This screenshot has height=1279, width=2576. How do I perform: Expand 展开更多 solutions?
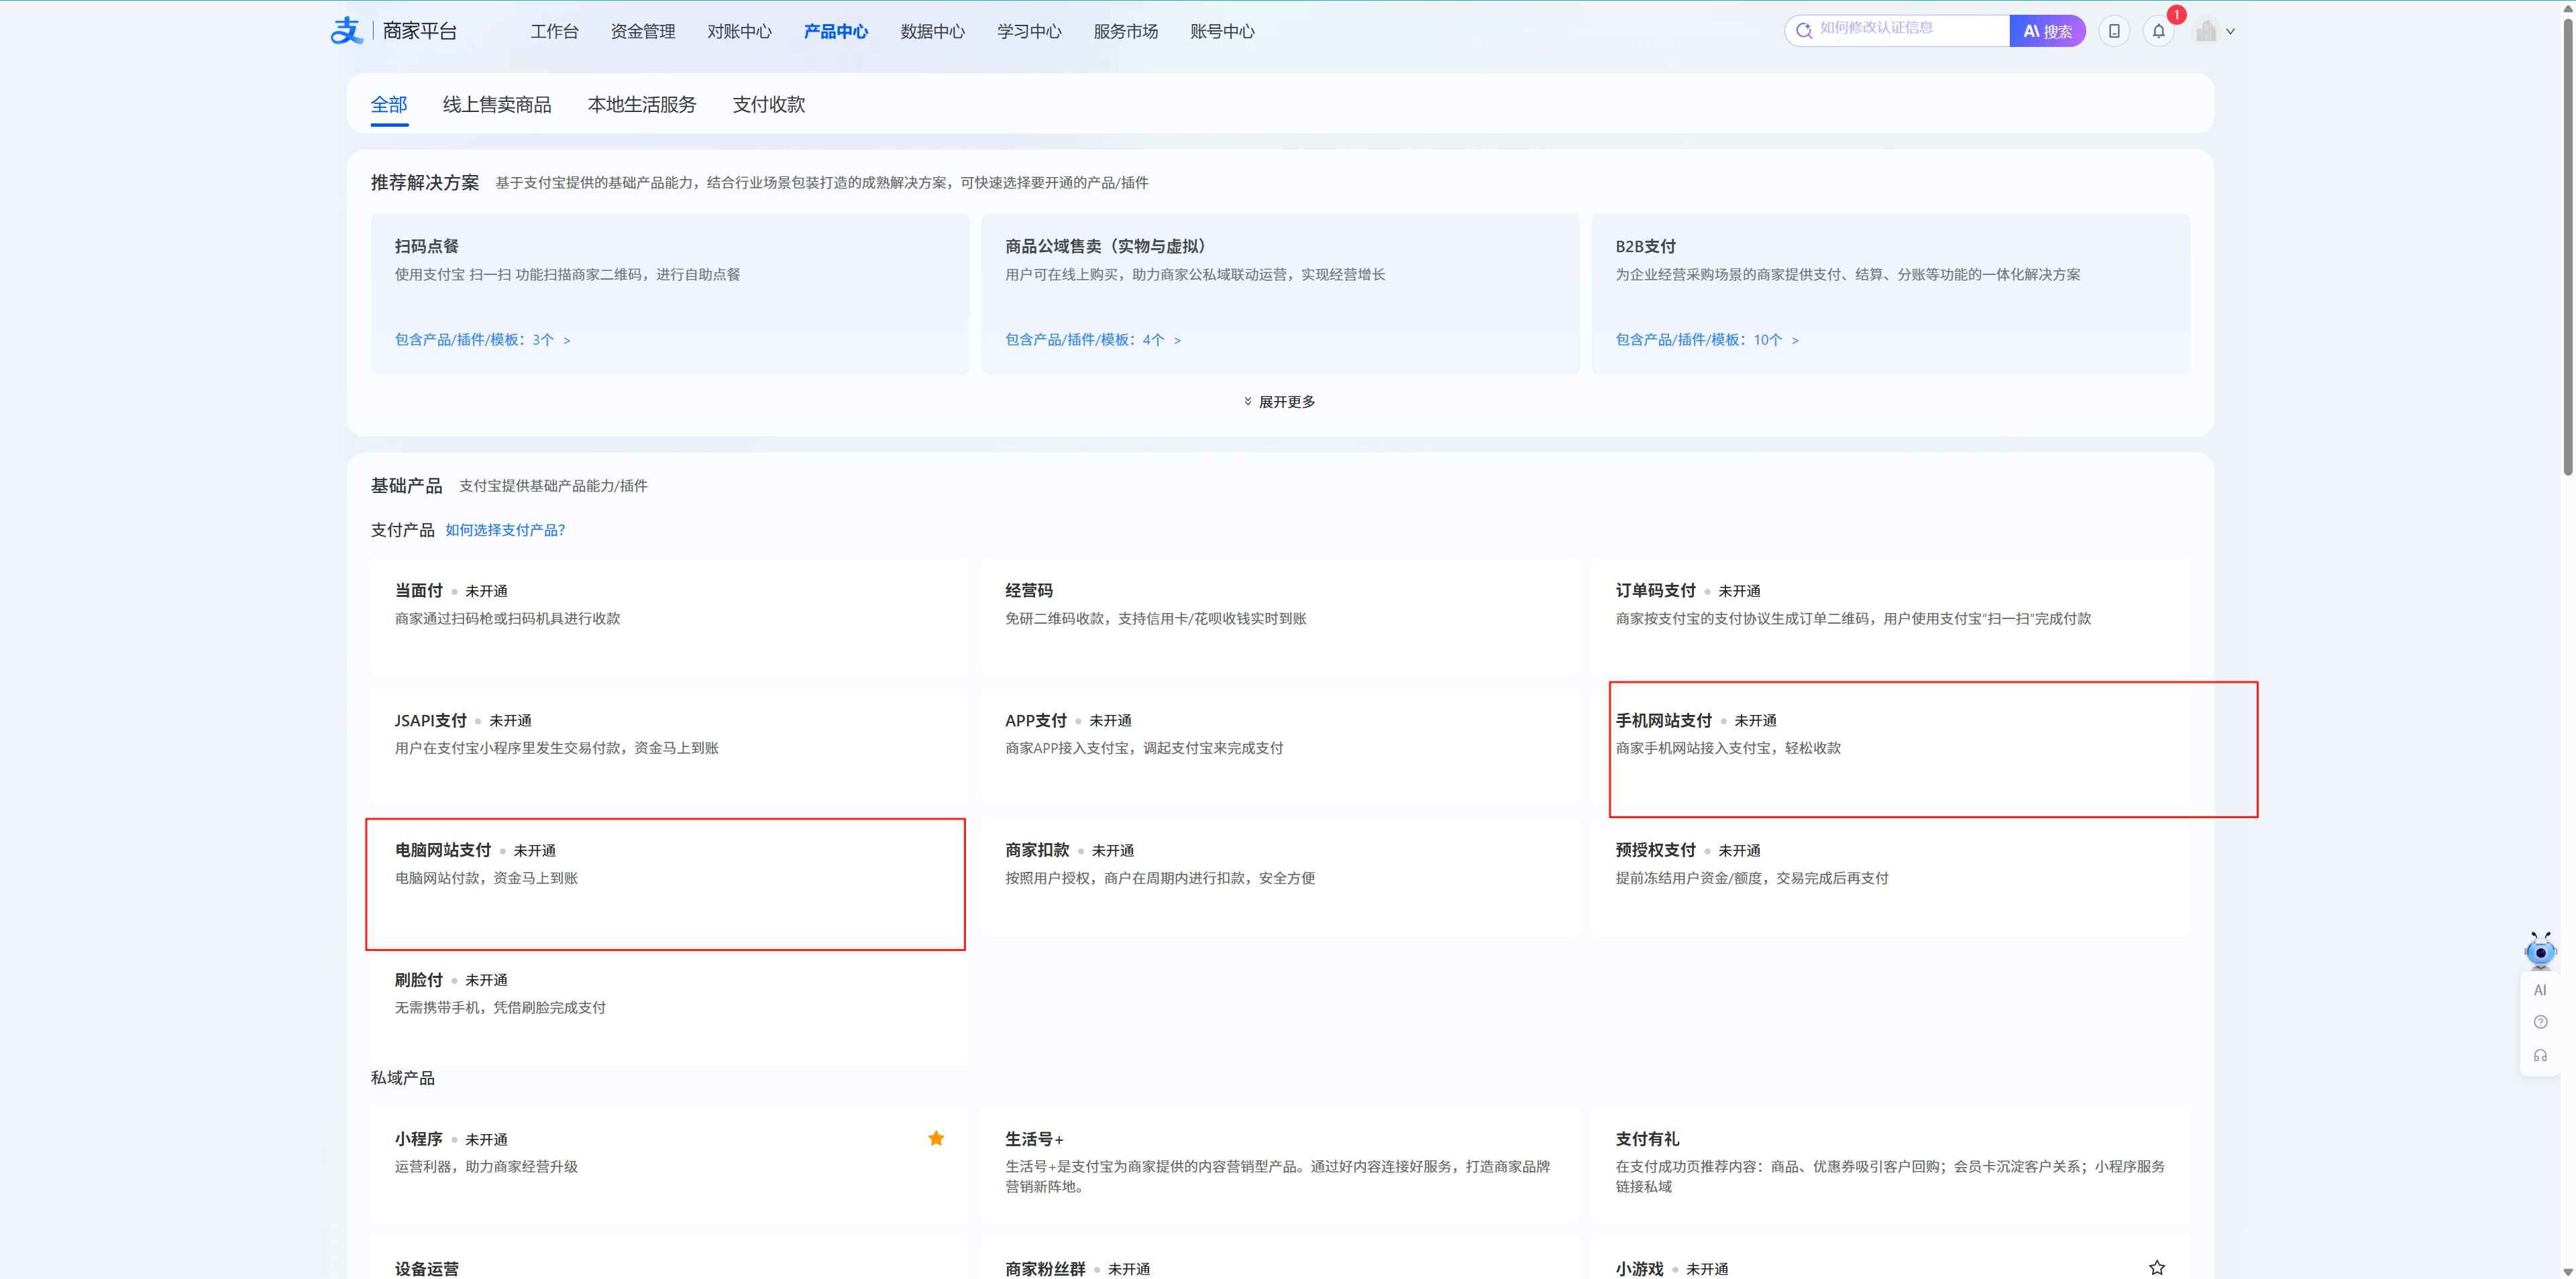coord(1280,402)
